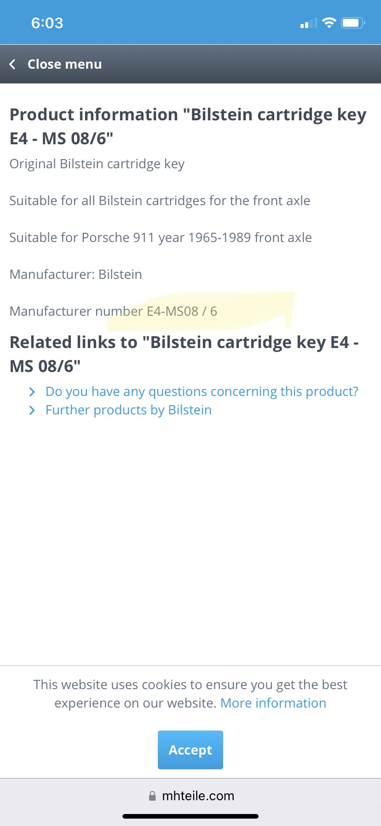Tap the 6:03 clock in status bar
Viewport: 381px width, 826px height.
coord(47,23)
